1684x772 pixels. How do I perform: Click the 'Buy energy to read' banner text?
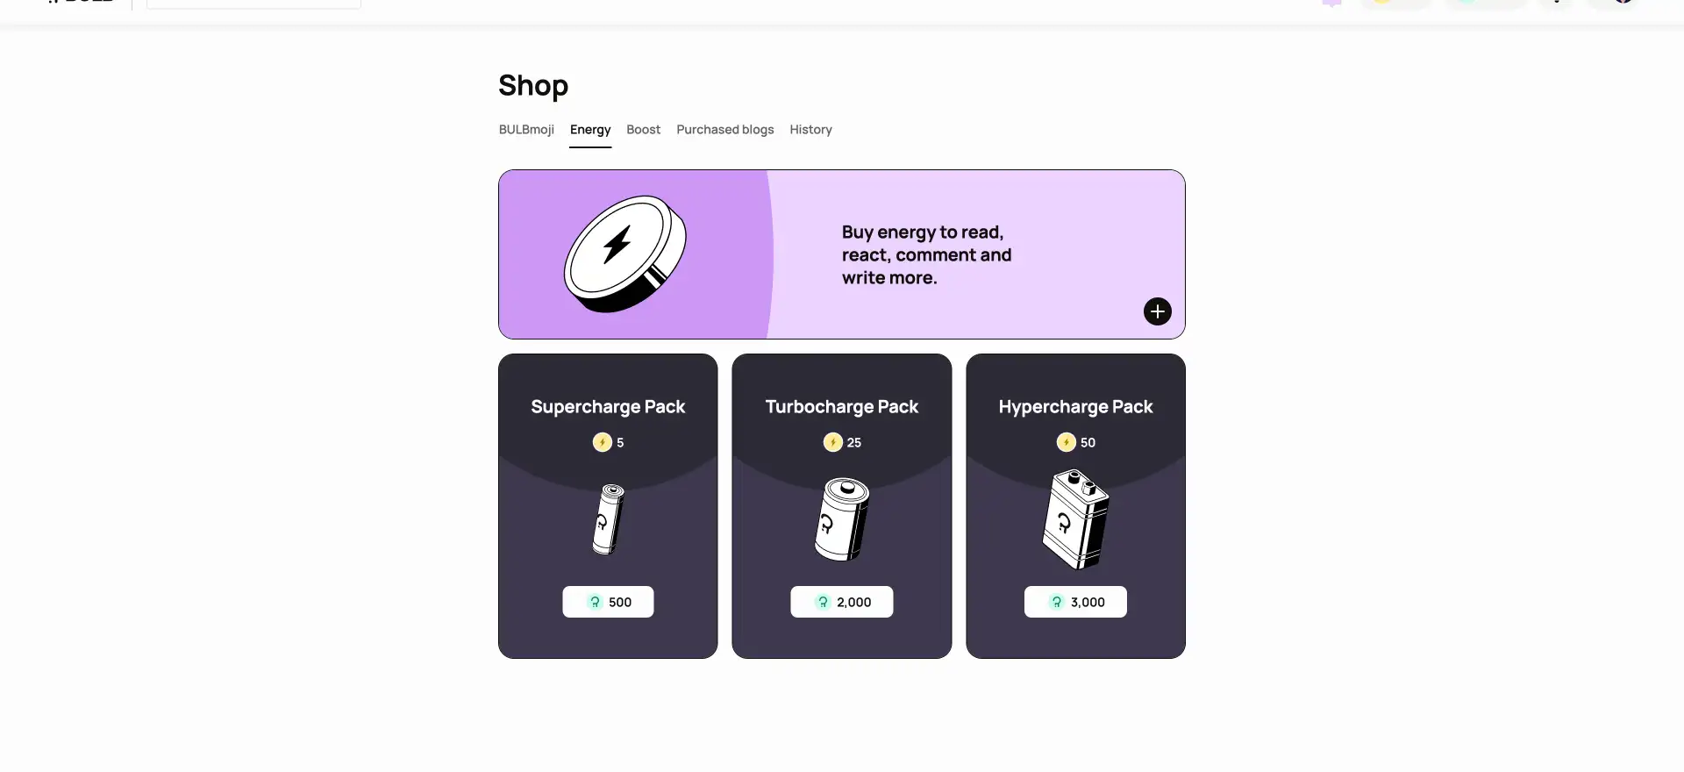926,254
